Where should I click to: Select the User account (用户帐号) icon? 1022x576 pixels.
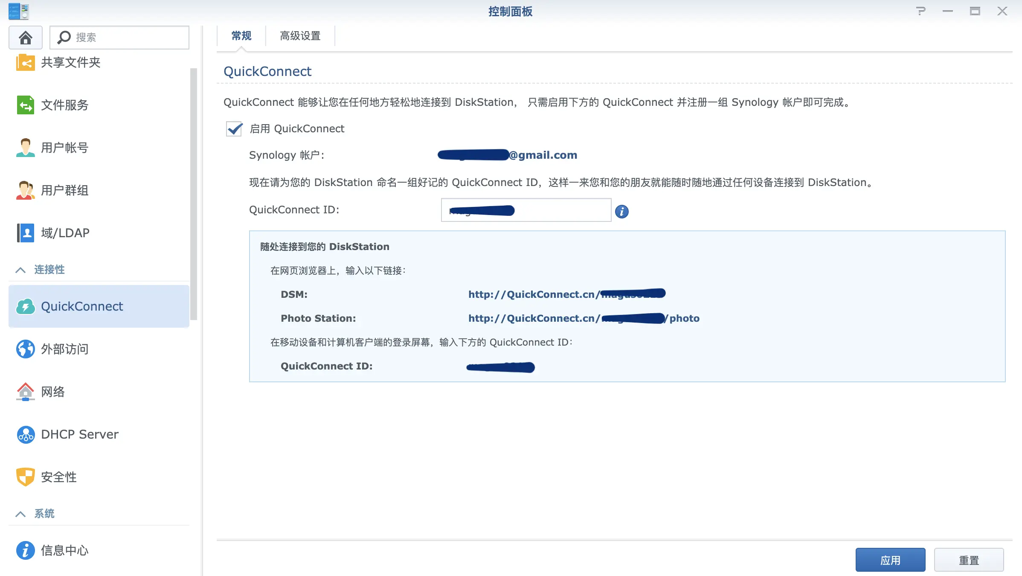coord(25,148)
